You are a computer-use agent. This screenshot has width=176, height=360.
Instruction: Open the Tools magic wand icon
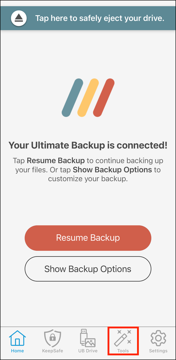point(123,338)
